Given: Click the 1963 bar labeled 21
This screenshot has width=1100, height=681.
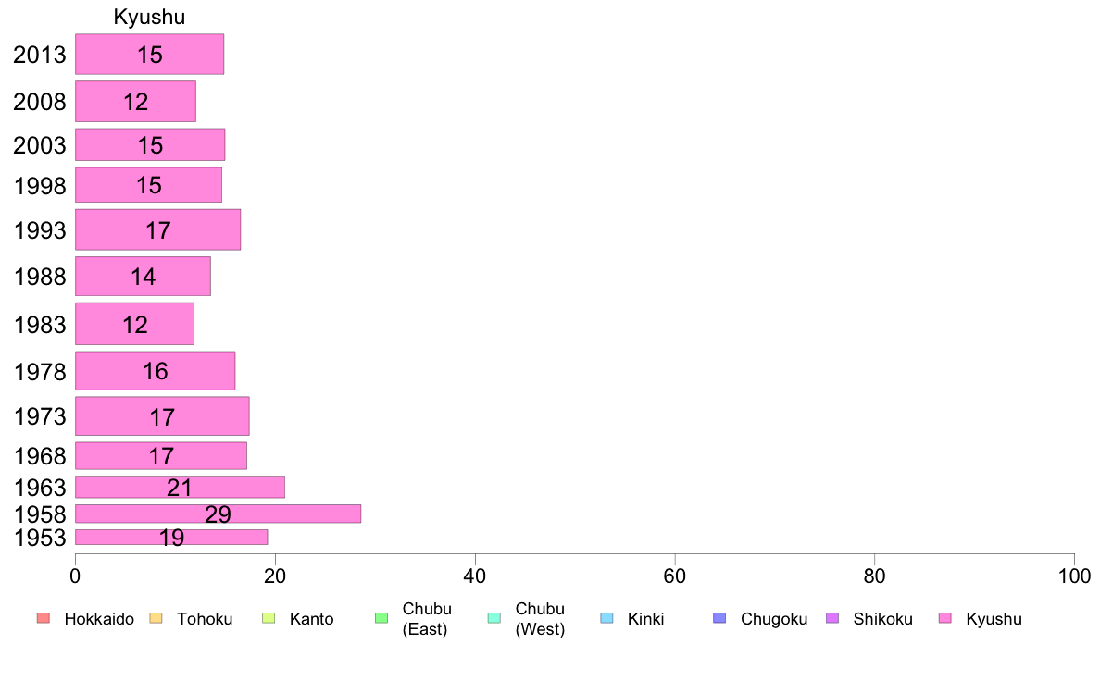Looking at the screenshot, I should click(180, 487).
